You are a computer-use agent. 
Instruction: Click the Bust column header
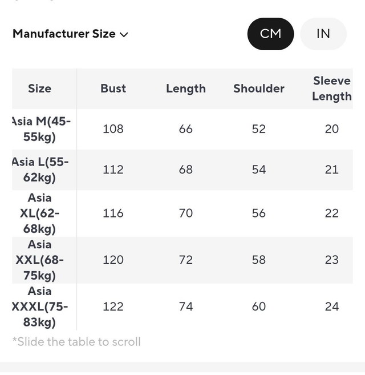click(x=113, y=88)
